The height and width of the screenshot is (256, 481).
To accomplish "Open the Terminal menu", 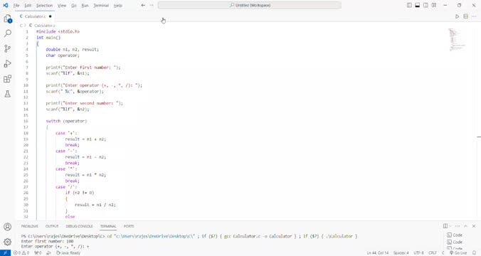I will (101, 6).
